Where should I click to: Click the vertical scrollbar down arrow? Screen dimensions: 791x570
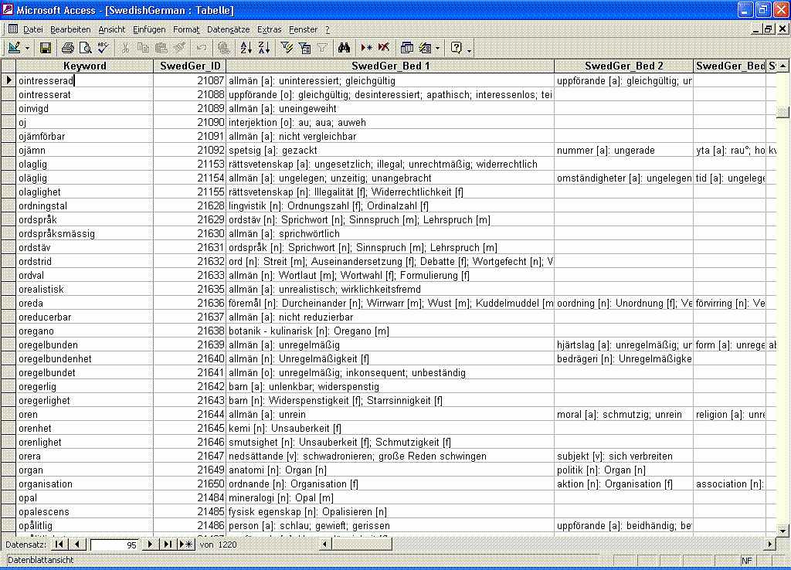[783, 530]
